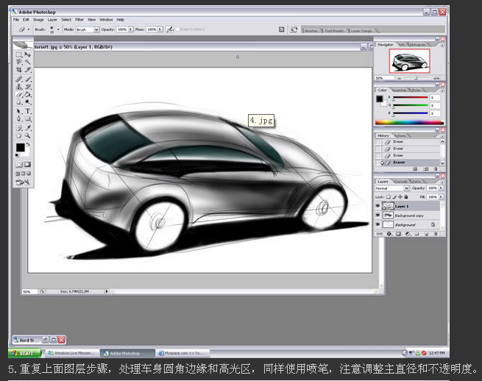Click the add layer style icon
The width and height of the screenshot is (482, 381).
[389, 234]
